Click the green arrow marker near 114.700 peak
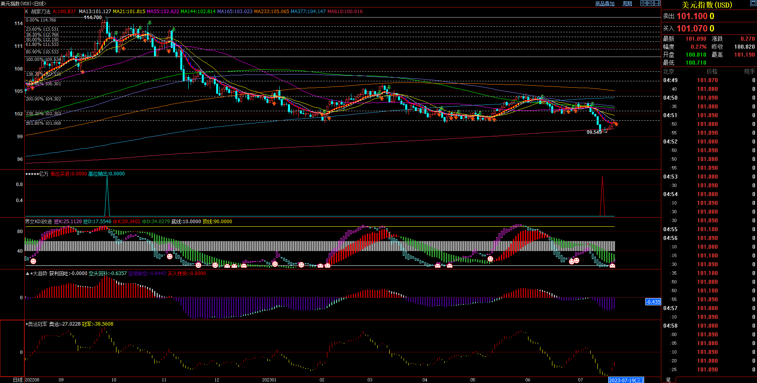 tap(149, 23)
